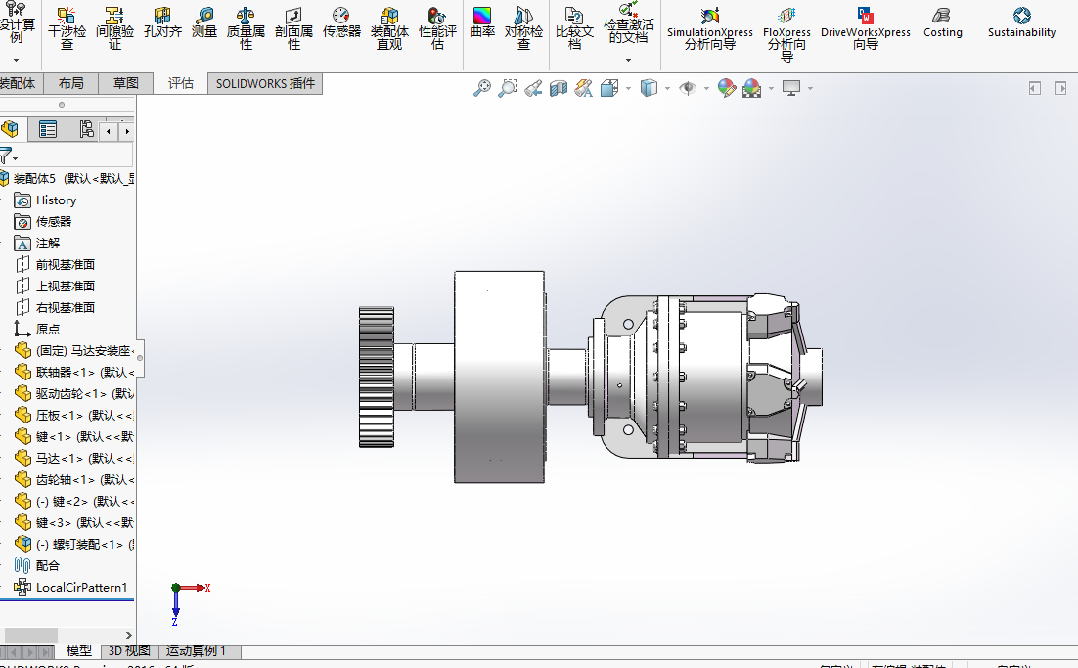The image size is (1078, 668).
Task: Collapse left panel button in viewport corner
Action: [x=1035, y=88]
